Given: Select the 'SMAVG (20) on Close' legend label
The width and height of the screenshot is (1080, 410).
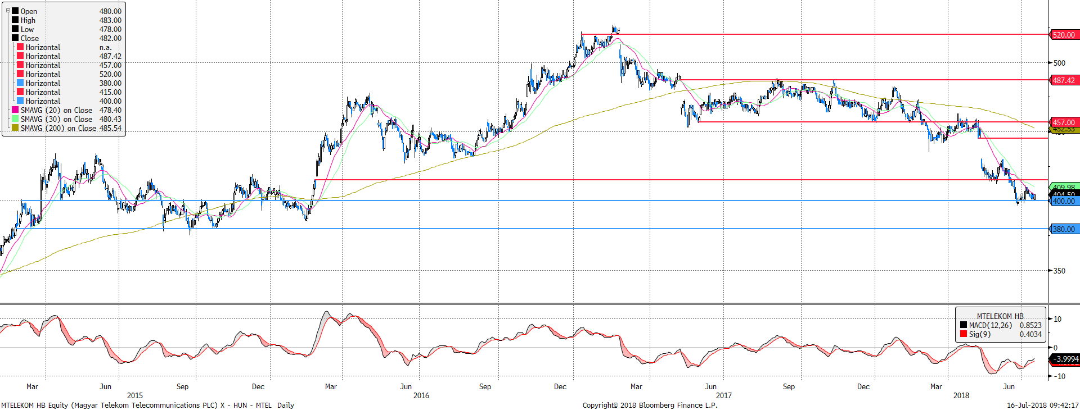Looking at the screenshot, I should pyautogui.click(x=56, y=110).
